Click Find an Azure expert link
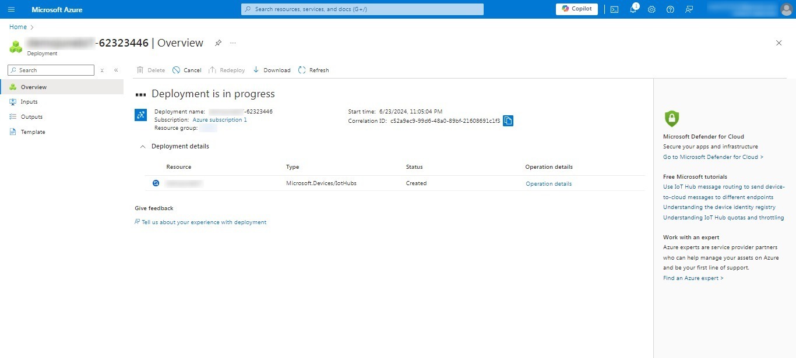This screenshot has height=358, width=796. pyautogui.click(x=693, y=278)
